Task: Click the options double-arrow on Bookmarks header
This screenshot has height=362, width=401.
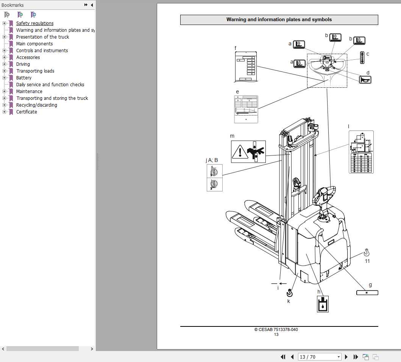Action: [x=86, y=5]
